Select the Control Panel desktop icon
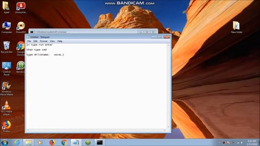260x146 pixels. point(6,69)
